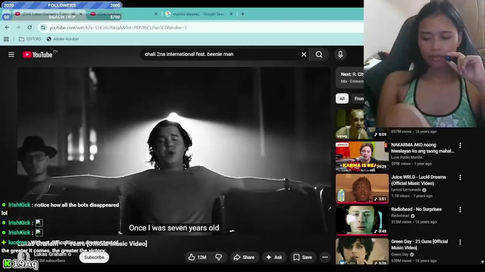Select the From filter chip
Screen dimensions: 485x272
click(x=358, y=99)
